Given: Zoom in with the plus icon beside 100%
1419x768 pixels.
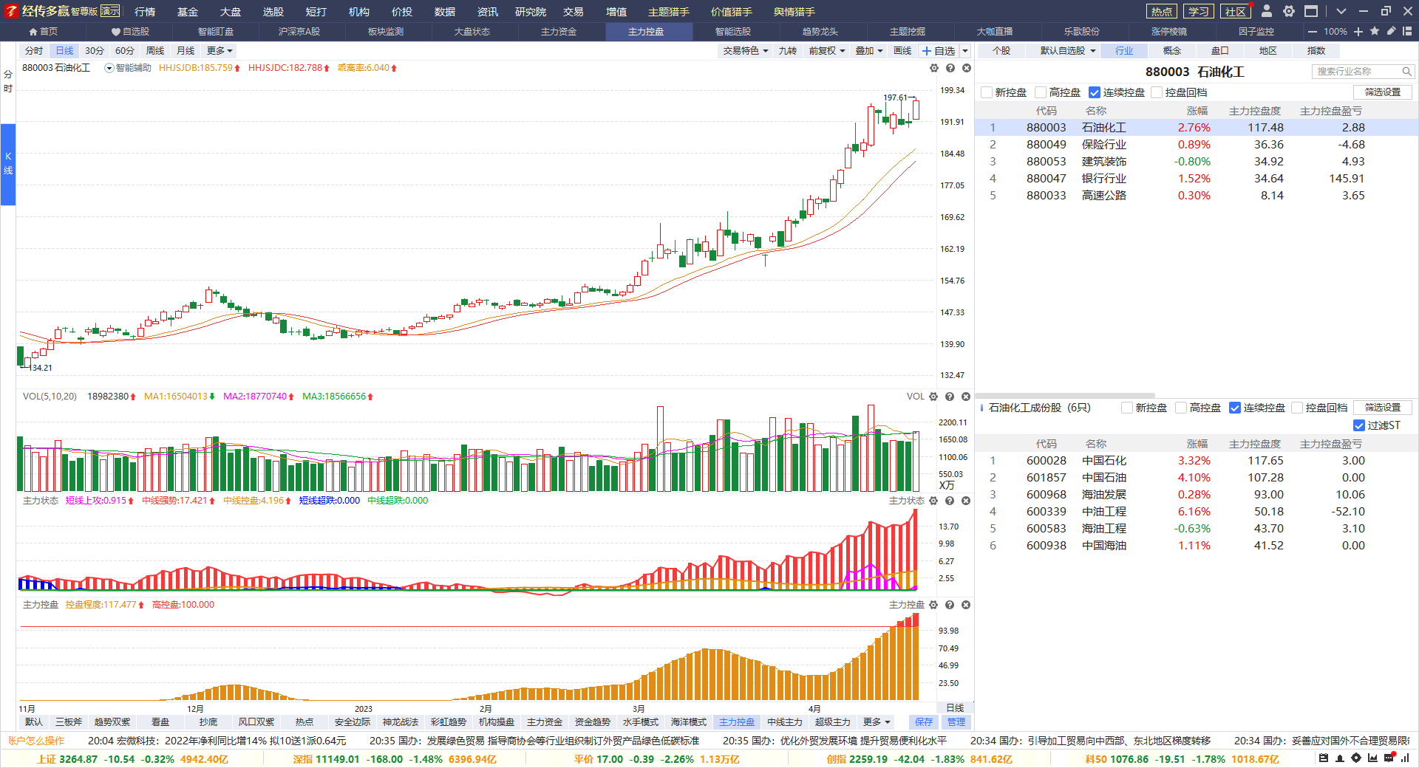Looking at the screenshot, I should tap(1358, 32).
